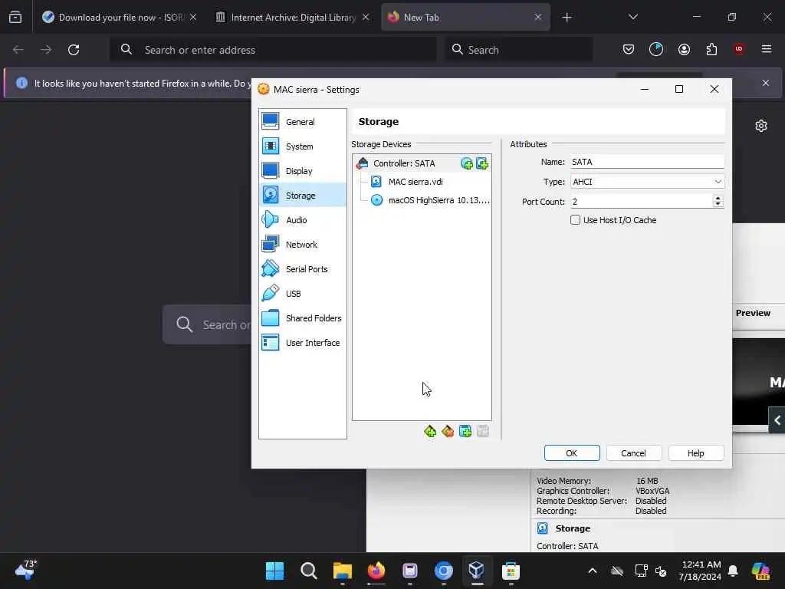Open Pocket save icon in Firefox

click(x=629, y=49)
